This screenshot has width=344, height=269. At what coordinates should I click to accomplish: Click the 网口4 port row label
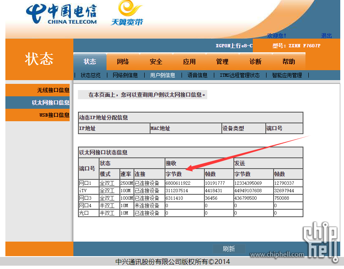pyautogui.click(x=85, y=205)
